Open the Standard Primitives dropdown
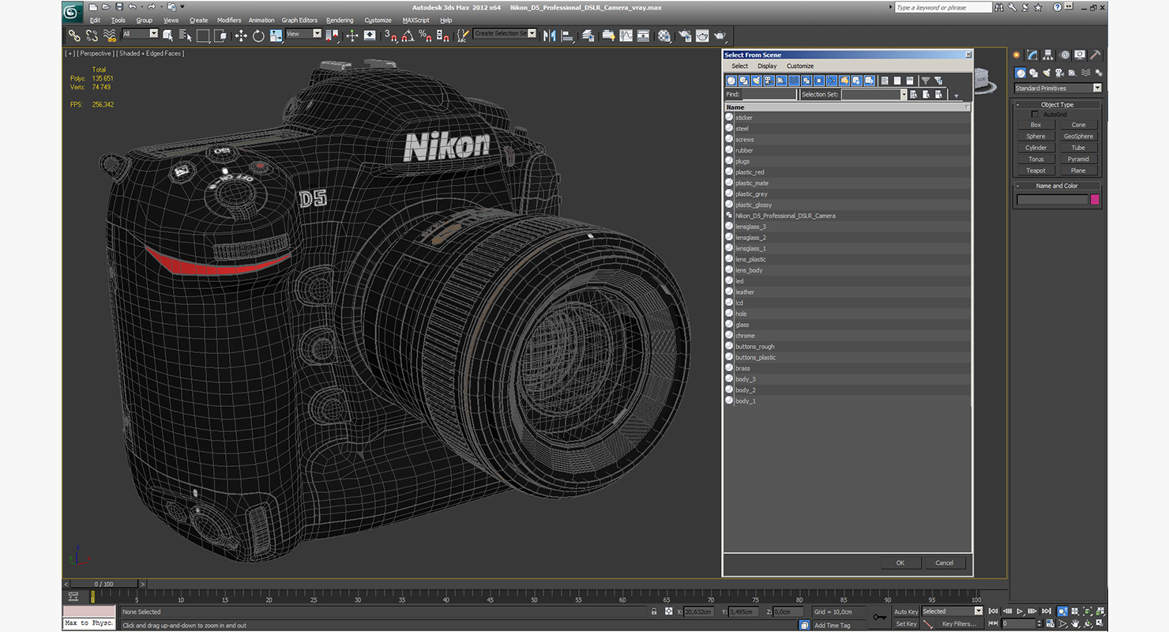This screenshot has width=1169, height=632. [1058, 88]
